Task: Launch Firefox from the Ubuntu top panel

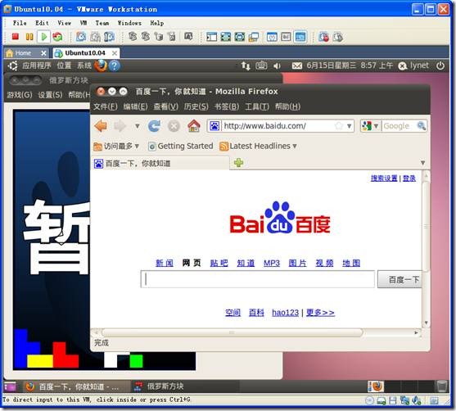Action: 101,65
